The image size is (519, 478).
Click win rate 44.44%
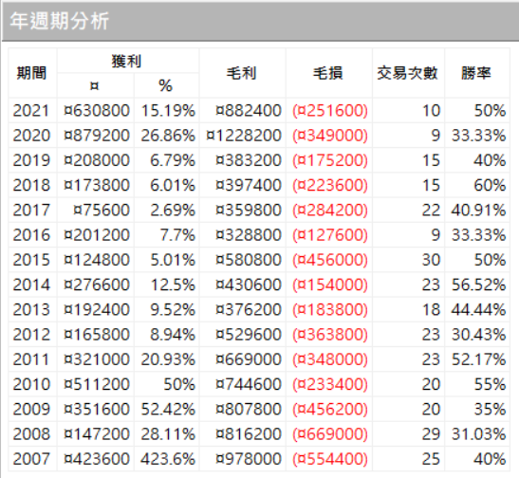(478, 309)
